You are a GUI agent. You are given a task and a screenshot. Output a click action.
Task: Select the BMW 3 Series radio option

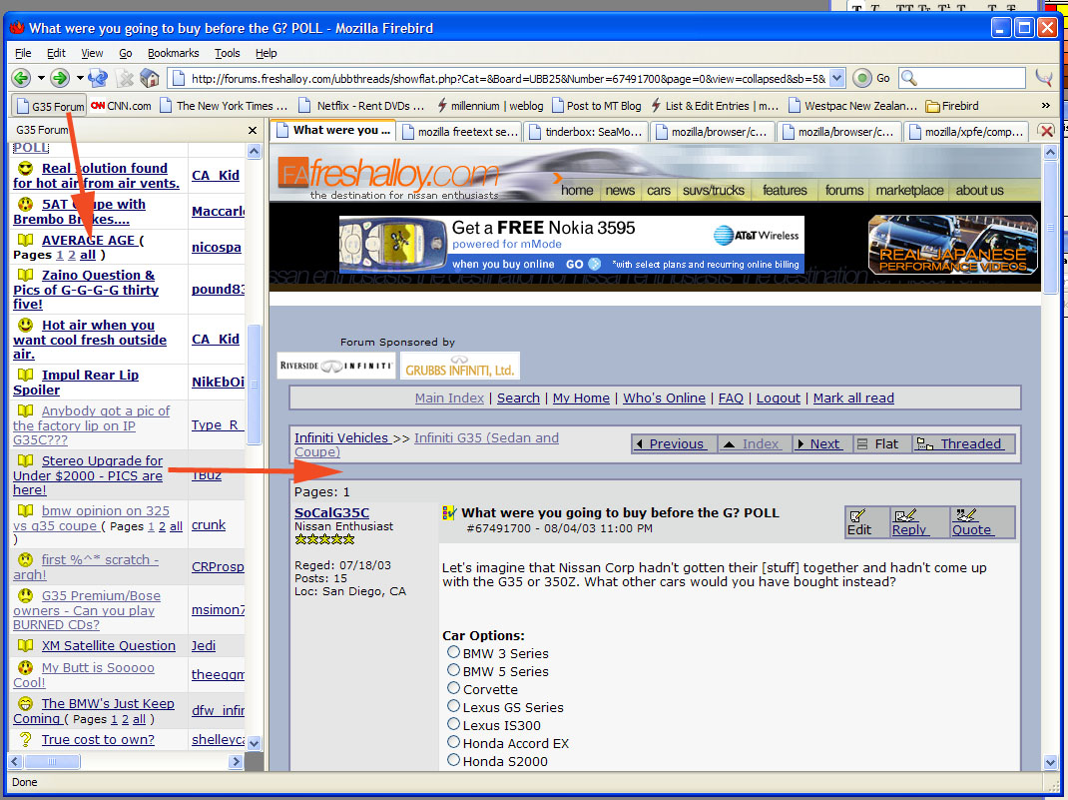[453, 651]
